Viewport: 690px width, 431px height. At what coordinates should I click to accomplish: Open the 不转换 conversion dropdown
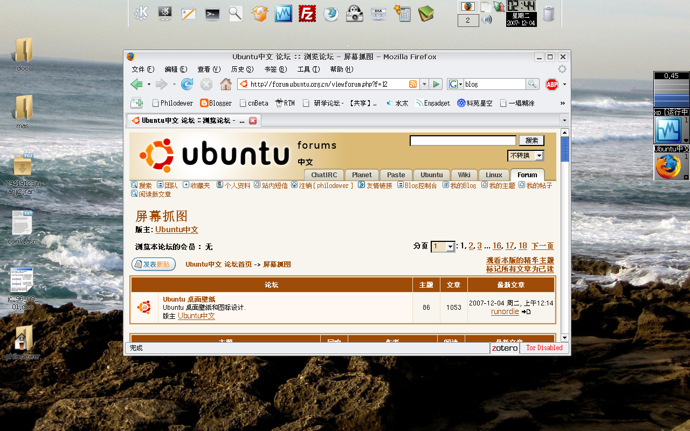coord(526,155)
